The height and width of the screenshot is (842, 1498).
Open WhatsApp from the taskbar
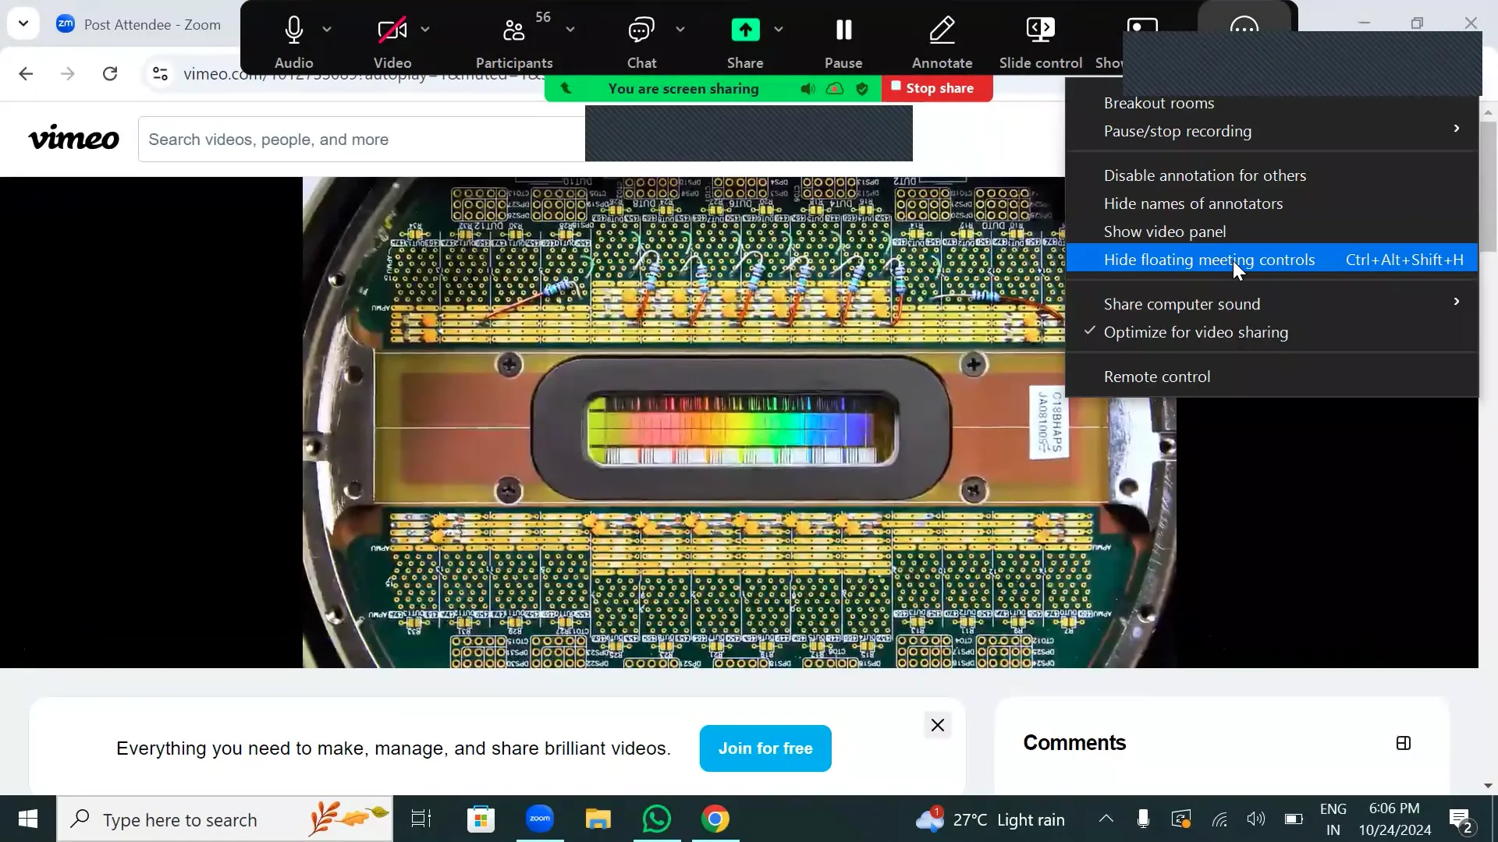coord(656,819)
